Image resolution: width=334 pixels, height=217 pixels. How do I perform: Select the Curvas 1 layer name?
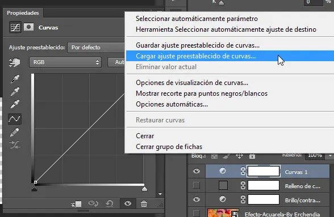coord(296,172)
